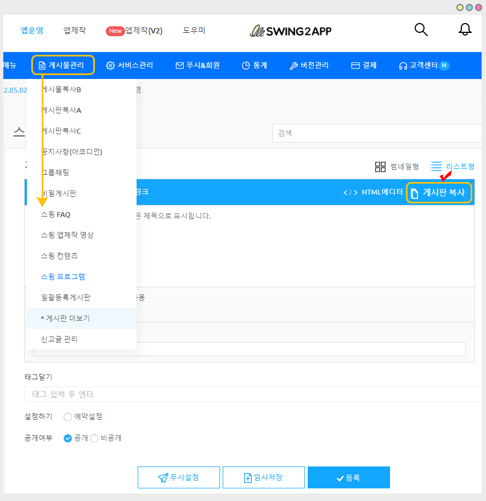Click the blue register button
The height and width of the screenshot is (501, 486).
pyautogui.click(x=348, y=477)
